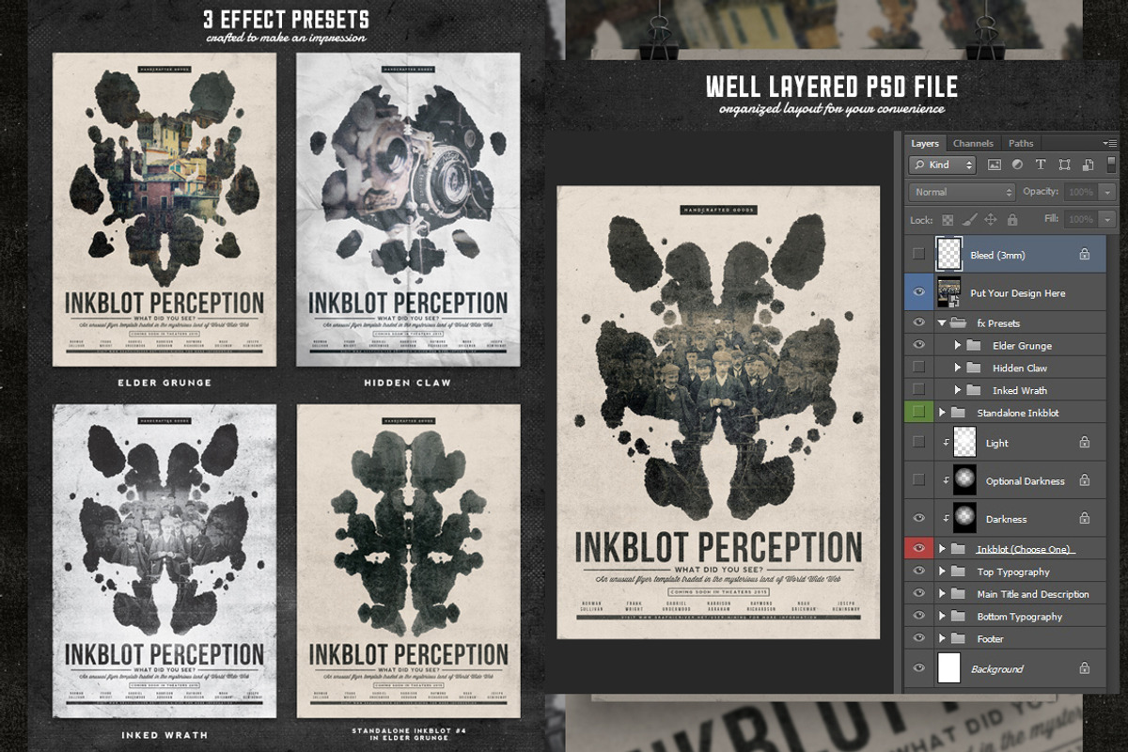Click lock icon on Background layer
Viewport: 1128px width, 752px height.
(x=1085, y=668)
